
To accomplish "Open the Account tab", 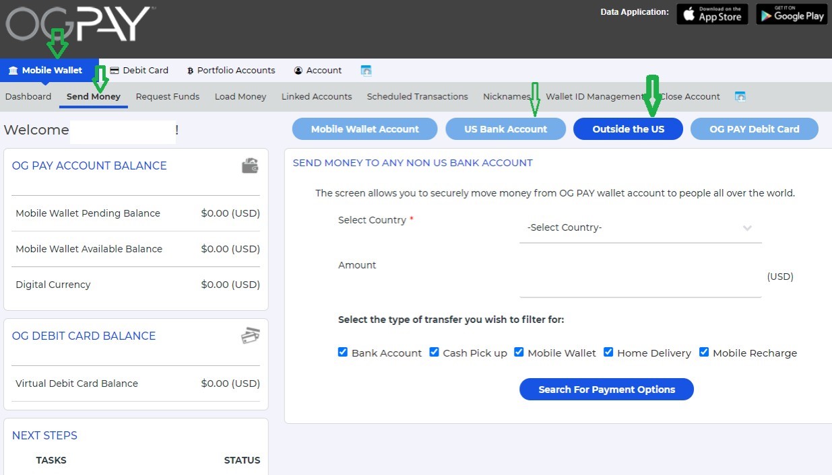I will click(x=318, y=70).
